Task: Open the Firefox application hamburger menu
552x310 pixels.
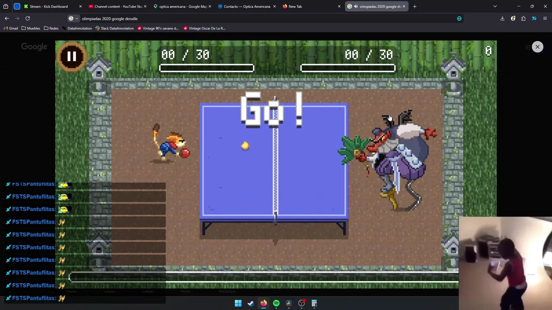Action: coord(545,19)
